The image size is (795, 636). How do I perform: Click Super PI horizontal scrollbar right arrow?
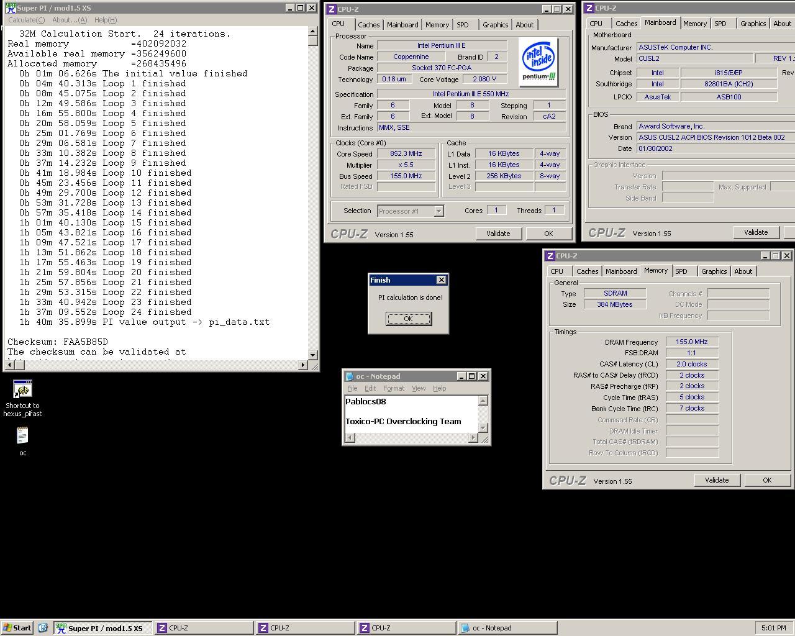303,365
